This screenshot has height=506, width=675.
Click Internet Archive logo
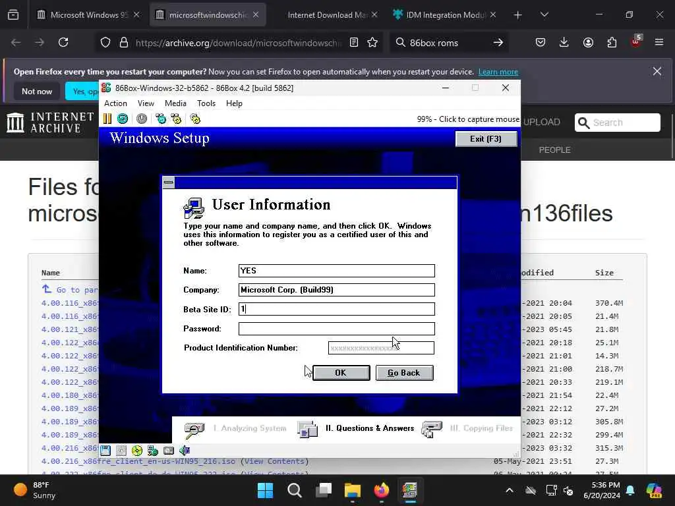50,123
